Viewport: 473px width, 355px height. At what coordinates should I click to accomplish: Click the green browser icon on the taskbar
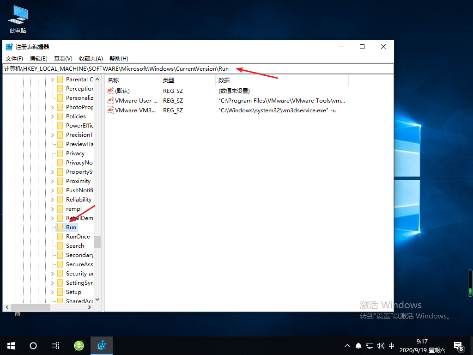[78, 345]
